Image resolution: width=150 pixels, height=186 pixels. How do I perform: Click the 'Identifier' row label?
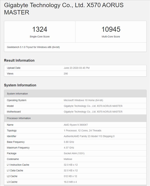(11, 136)
